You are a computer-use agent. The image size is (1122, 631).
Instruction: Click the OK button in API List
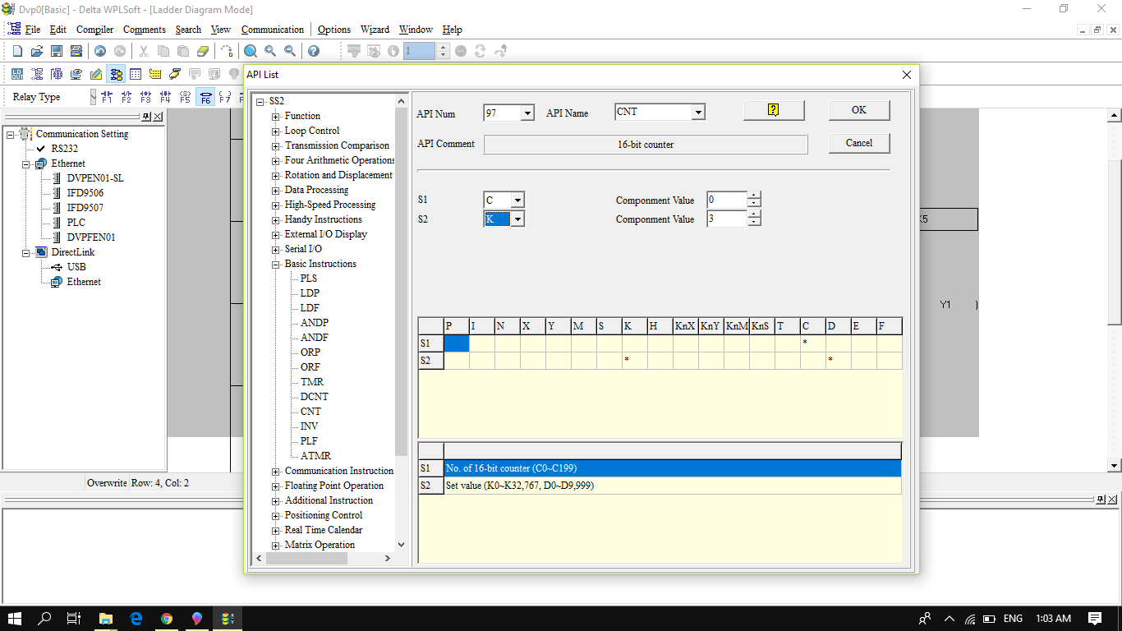[858, 110]
